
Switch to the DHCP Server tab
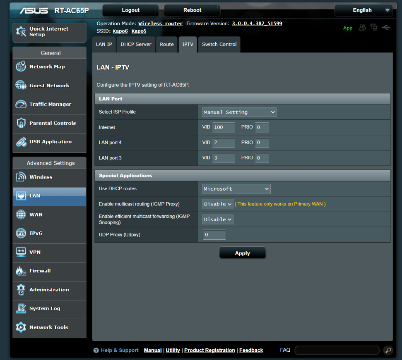point(136,45)
